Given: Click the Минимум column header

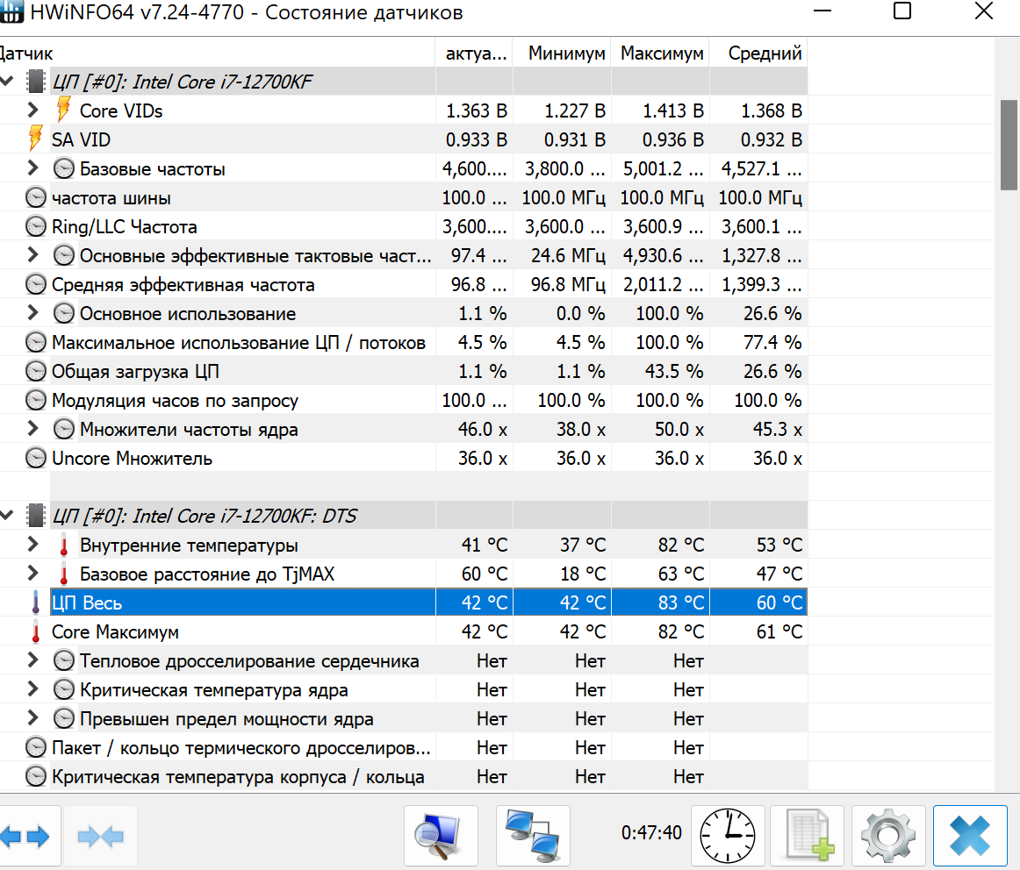Looking at the screenshot, I should [563, 53].
